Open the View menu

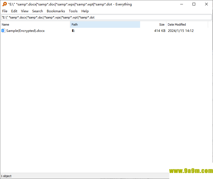coord(25,11)
